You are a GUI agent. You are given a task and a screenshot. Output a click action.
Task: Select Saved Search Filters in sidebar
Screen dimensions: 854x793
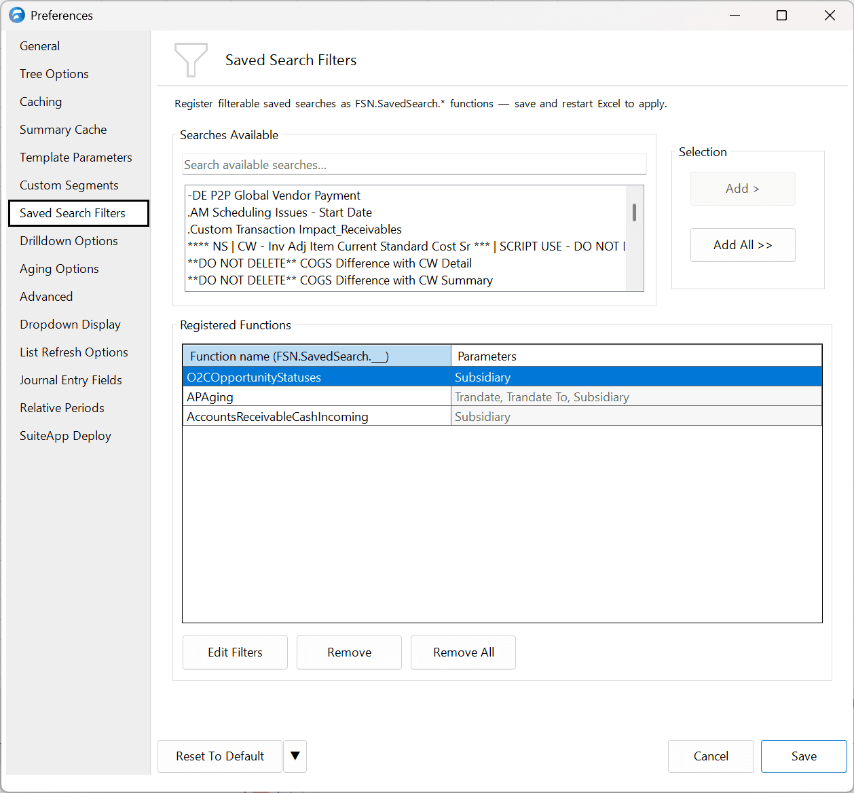point(79,213)
